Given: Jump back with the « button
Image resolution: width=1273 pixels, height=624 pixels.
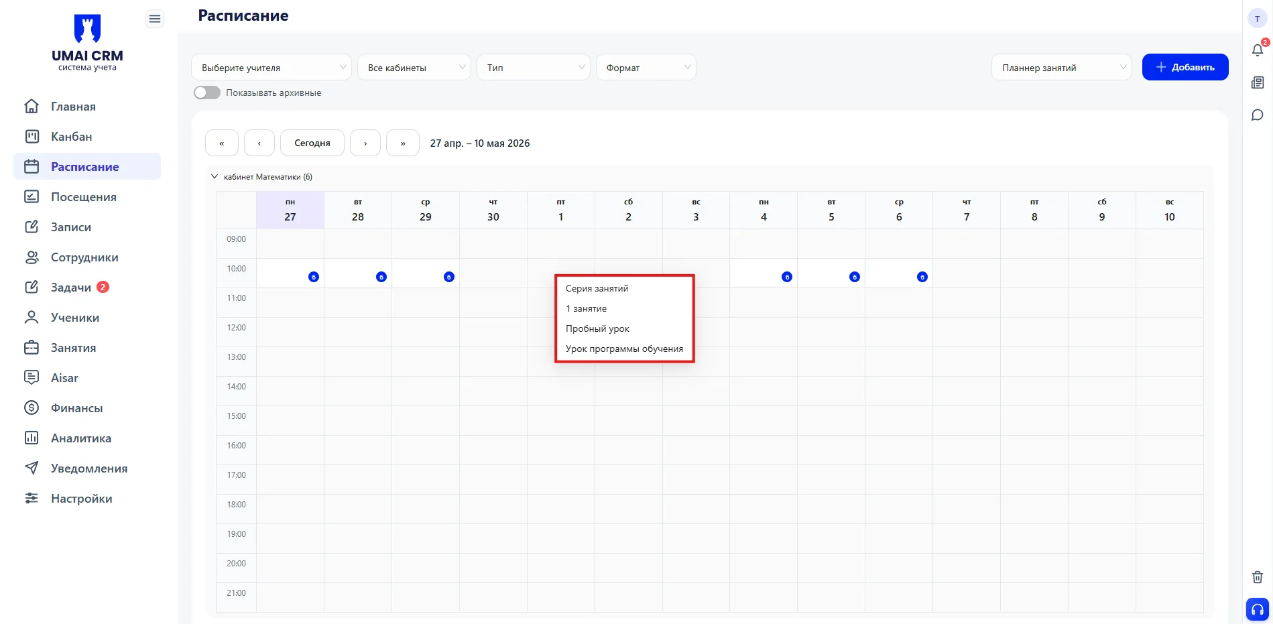Looking at the screenshot, I should tap(222, 143).
